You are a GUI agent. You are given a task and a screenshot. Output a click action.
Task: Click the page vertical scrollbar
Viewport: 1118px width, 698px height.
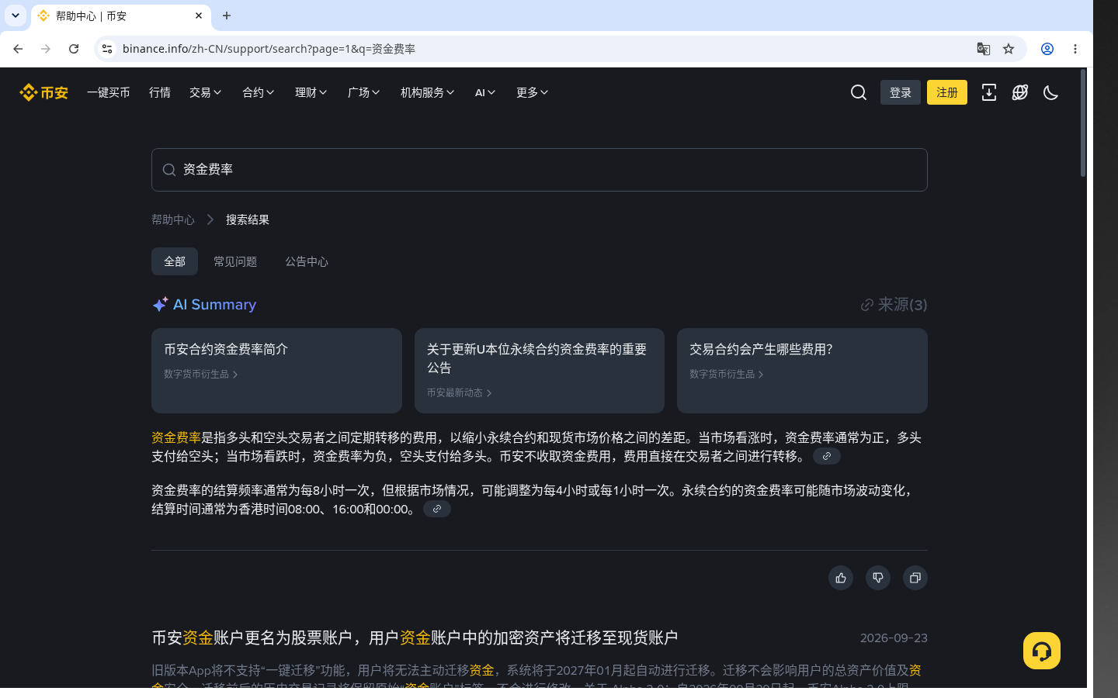click(1083, 124)
